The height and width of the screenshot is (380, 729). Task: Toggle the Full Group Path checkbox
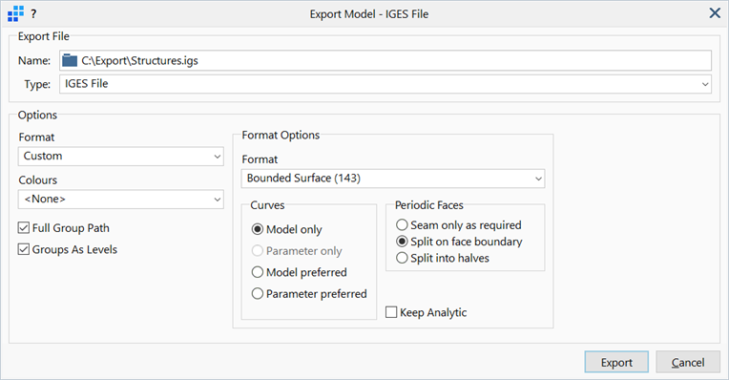[x=24, y=228]
